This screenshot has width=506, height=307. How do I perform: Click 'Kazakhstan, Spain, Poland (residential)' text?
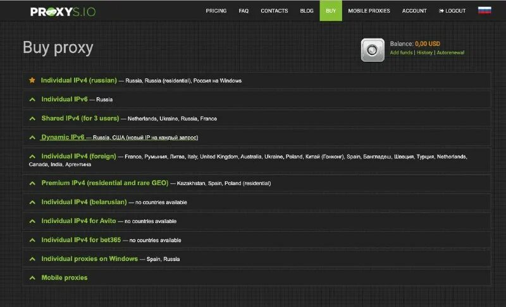tap(224, 183)
